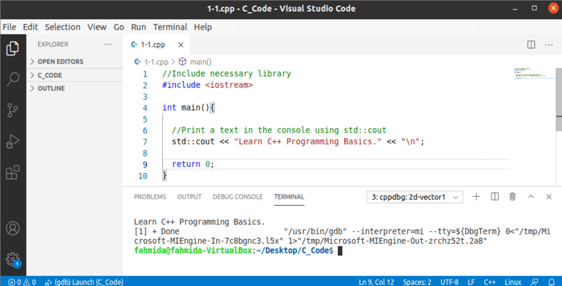562x286 pixels.
Task: Click the errors and warnings status indicator
Action: pos(22,282)
